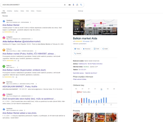This screenshot has height=122, width=163.
Task: Click the phone number 721 572 371
Action: 82,70
